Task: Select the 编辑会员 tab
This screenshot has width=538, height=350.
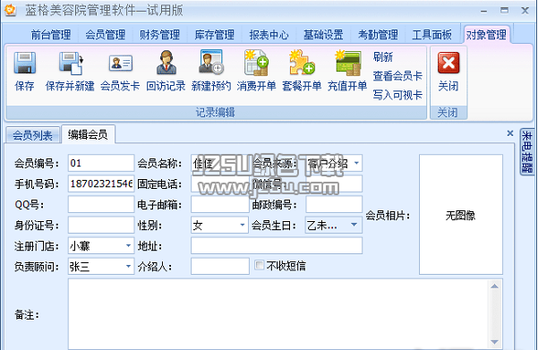Action: click(x=88, y=134)
